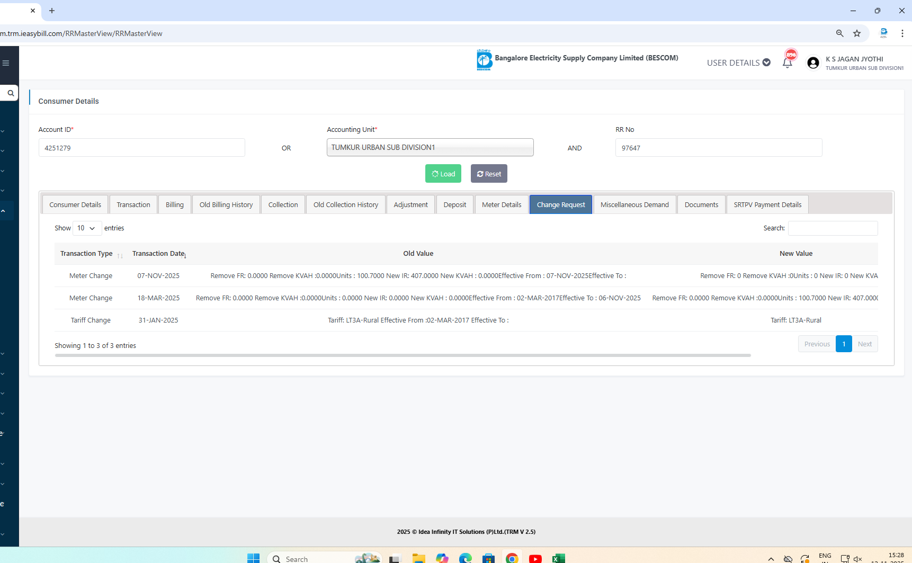Screen dimensions: 912x563
Task: Select the Change Request tab
Action: [x=561, y=205]
